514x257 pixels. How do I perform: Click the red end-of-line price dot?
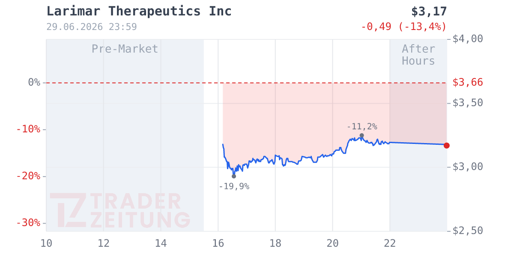(446, 146)
